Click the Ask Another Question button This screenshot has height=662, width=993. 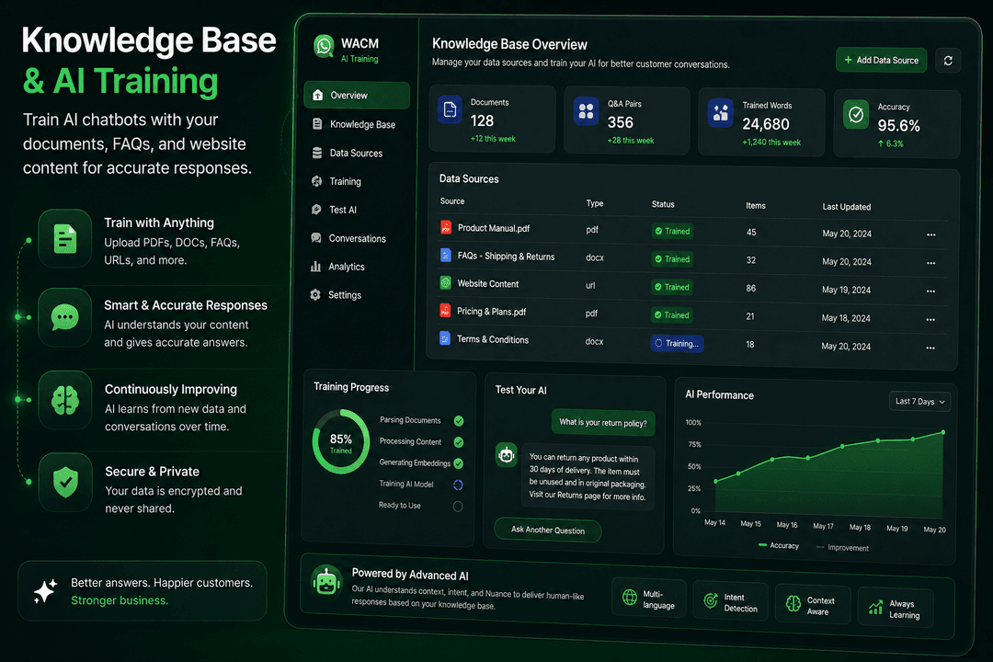pyautogui.click(x=548, y=530)
